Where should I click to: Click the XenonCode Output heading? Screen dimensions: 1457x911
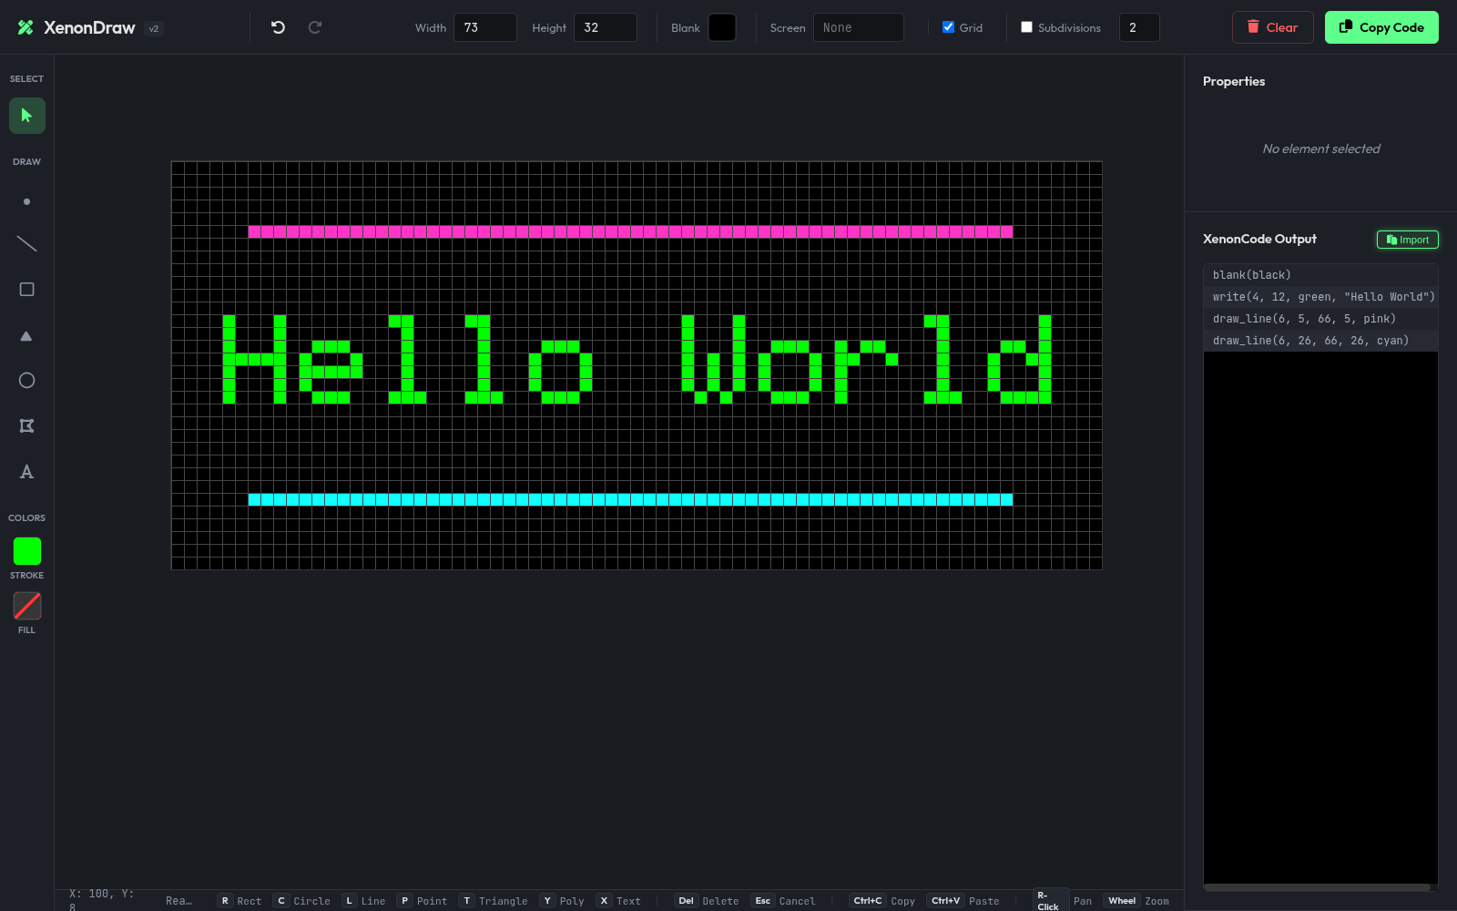coord(1259,239)
